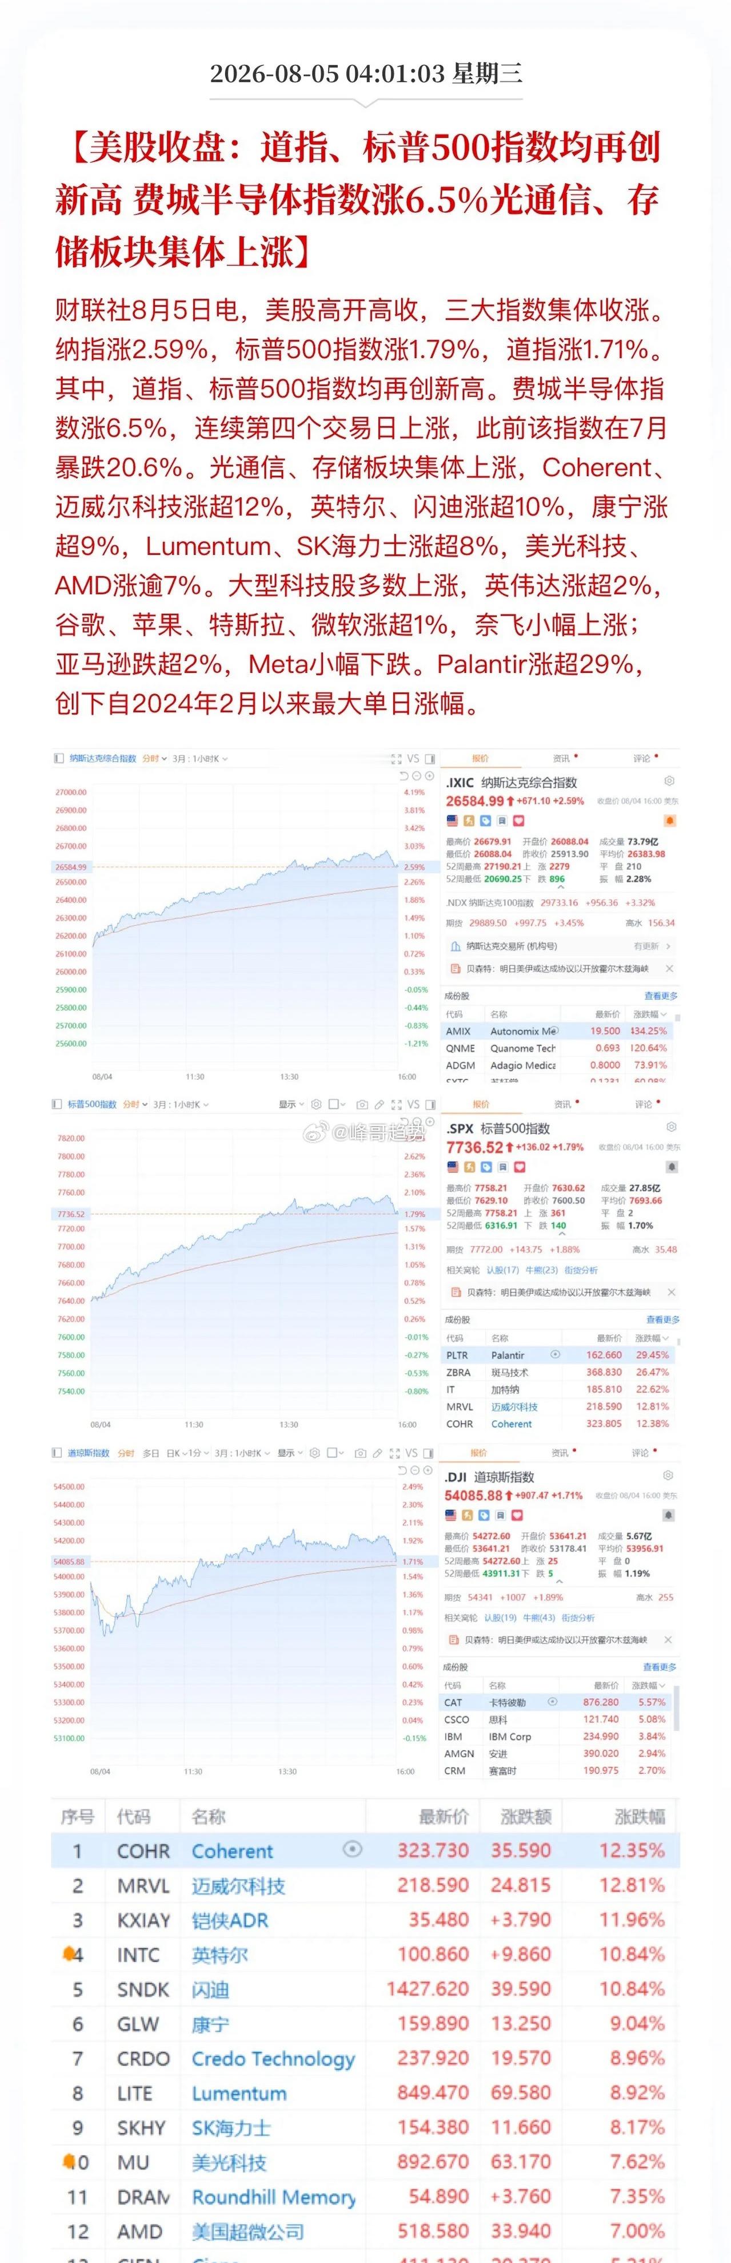Open the 显示 dropdown on S&P 500 chart
Screen dimensions: 731x2263
(291, 1104)
